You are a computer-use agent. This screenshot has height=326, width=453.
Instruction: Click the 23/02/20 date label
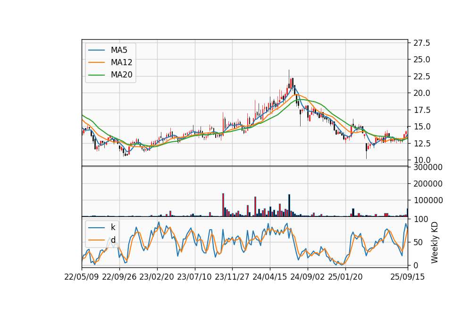coord(157,277)
